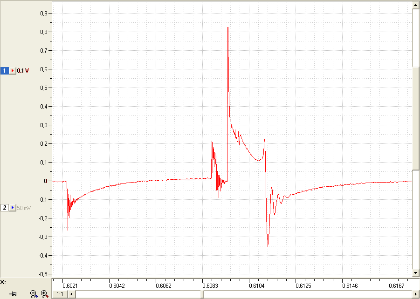
Task: Toggle channel 1 with its numbered button
Action: click(x=5, y=71)
